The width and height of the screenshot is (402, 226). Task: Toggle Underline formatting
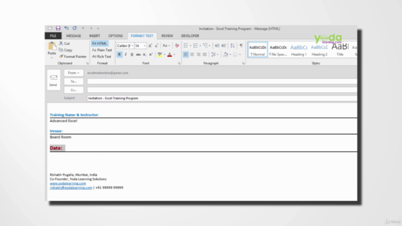tap(132, 55)
